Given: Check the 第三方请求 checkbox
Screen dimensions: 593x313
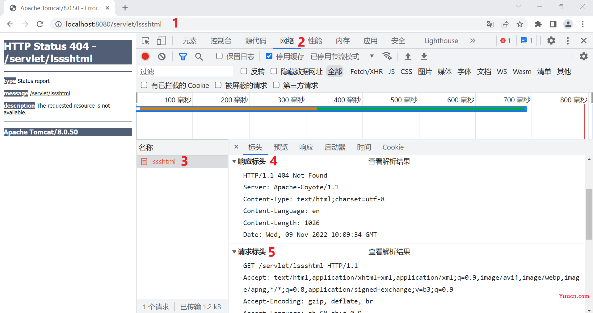Looking at the screenshot, I should (276, 85).
